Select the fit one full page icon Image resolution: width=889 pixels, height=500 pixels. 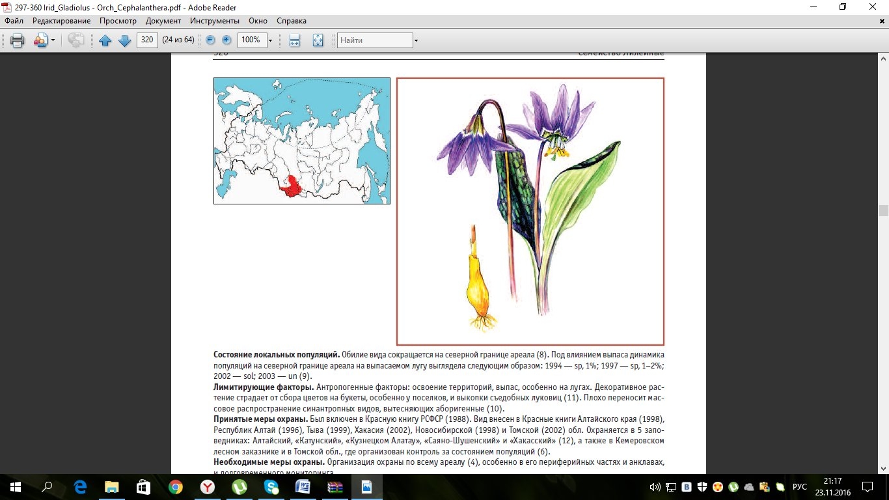click(318, 40)
